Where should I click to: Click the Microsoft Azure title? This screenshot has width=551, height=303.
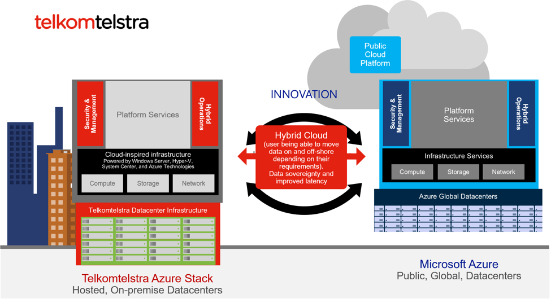459,264
